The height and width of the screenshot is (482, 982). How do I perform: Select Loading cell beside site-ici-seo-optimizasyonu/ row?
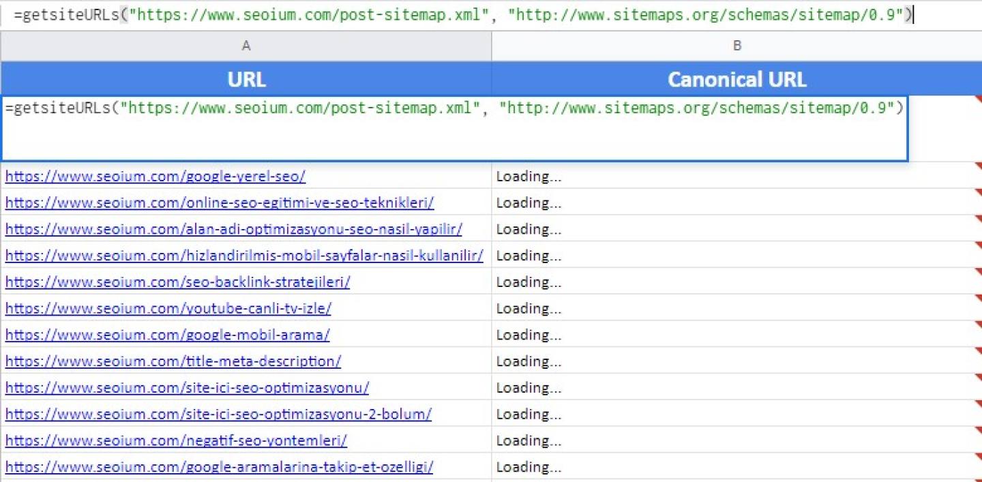737,388
